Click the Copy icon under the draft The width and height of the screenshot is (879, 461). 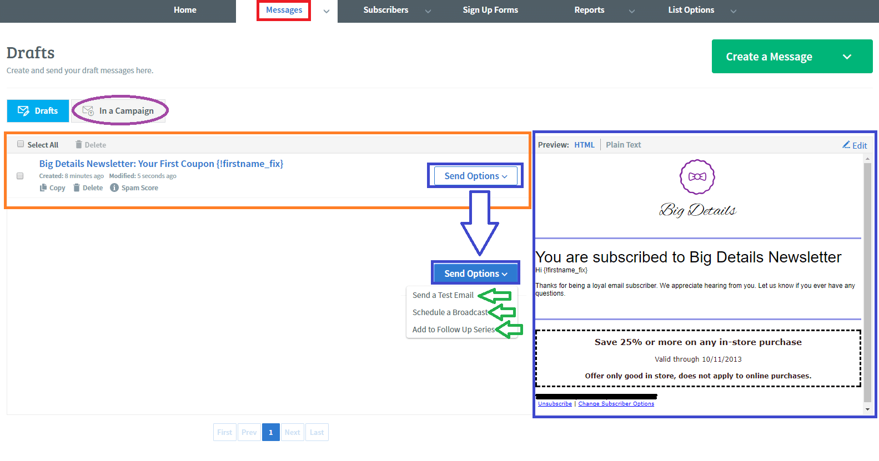[43, 188]
